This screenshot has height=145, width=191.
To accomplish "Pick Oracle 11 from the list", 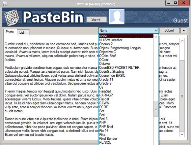I will pyautogui.click(x=126, y=80).
